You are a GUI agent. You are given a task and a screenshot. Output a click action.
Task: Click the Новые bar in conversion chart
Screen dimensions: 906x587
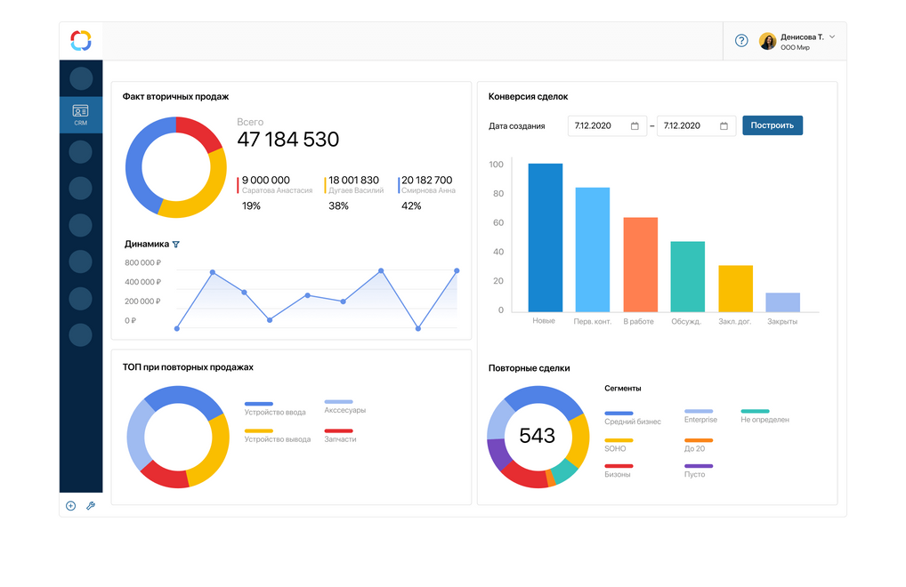[x=545, y=237]
